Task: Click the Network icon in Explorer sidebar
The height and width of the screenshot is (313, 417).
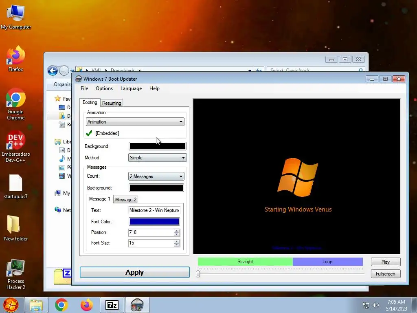Action: (x=58, y=210)
